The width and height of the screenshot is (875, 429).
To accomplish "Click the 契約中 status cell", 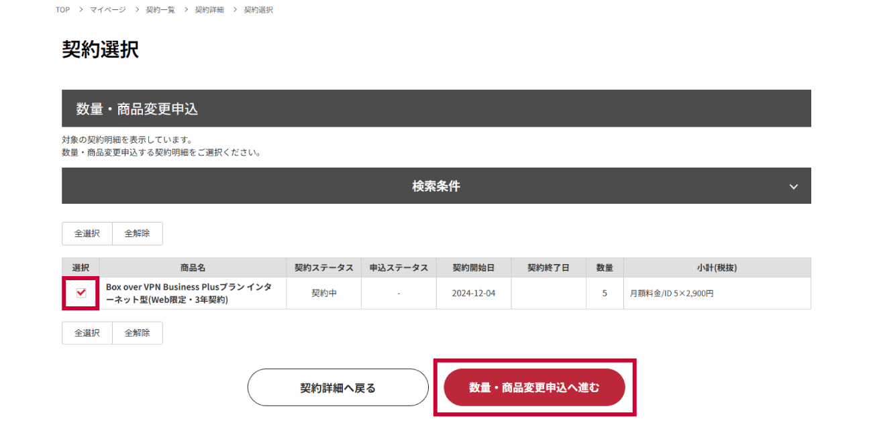I will (x=324, y=293).
